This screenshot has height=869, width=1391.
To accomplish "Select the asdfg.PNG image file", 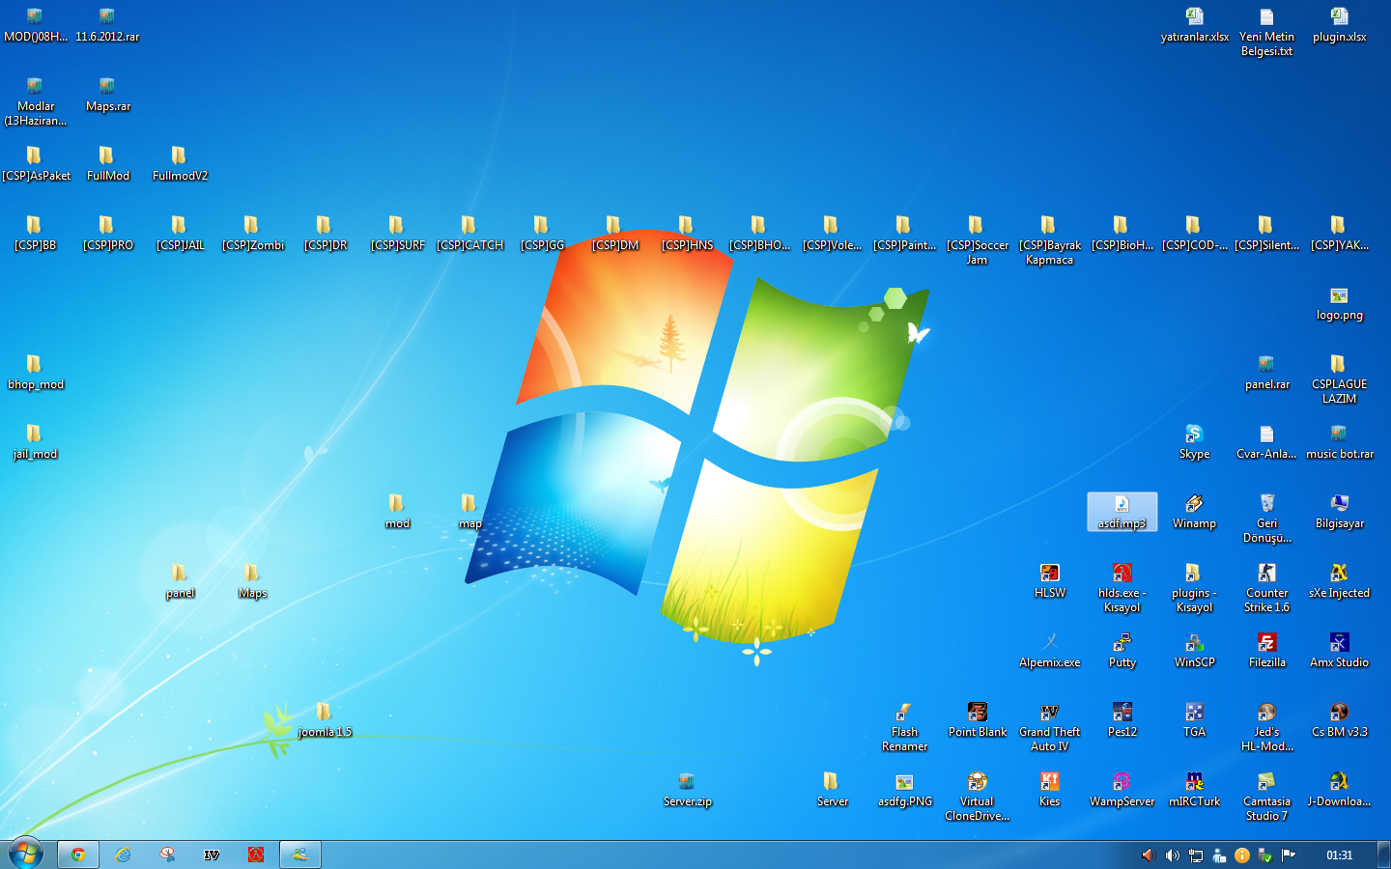I will (905, 789).
